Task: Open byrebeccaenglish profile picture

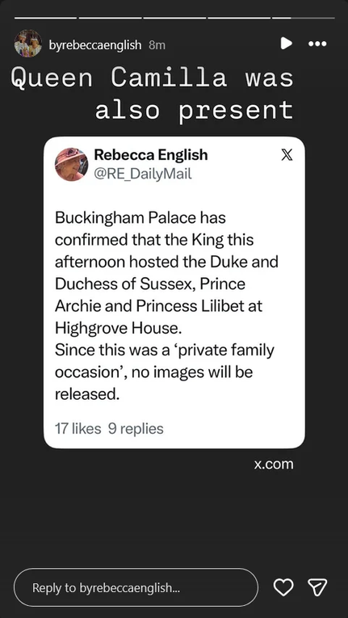Action: pos(28,44)
